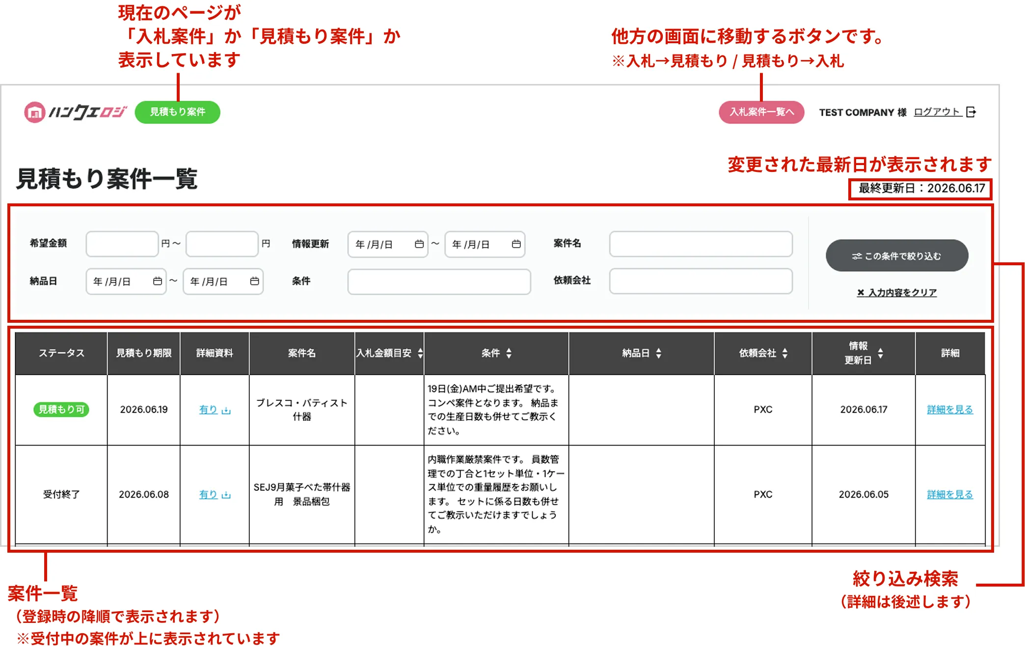1025x647 pixels.
Task: Focus the 希望金額 maximum amount field
Action: coord(222,244)
